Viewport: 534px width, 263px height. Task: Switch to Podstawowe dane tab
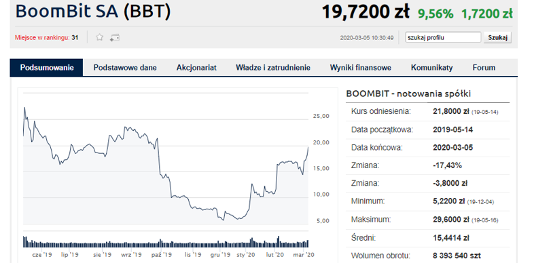[x=125, y=68]
